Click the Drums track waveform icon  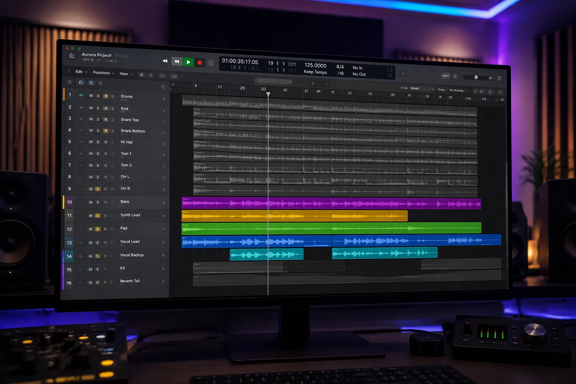click(81, 95)
